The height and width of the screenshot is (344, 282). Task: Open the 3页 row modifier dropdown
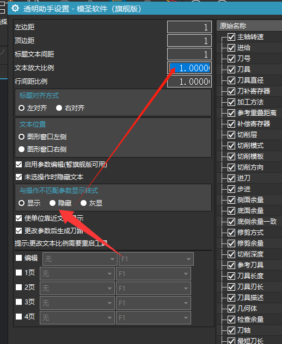pos(77,303)
